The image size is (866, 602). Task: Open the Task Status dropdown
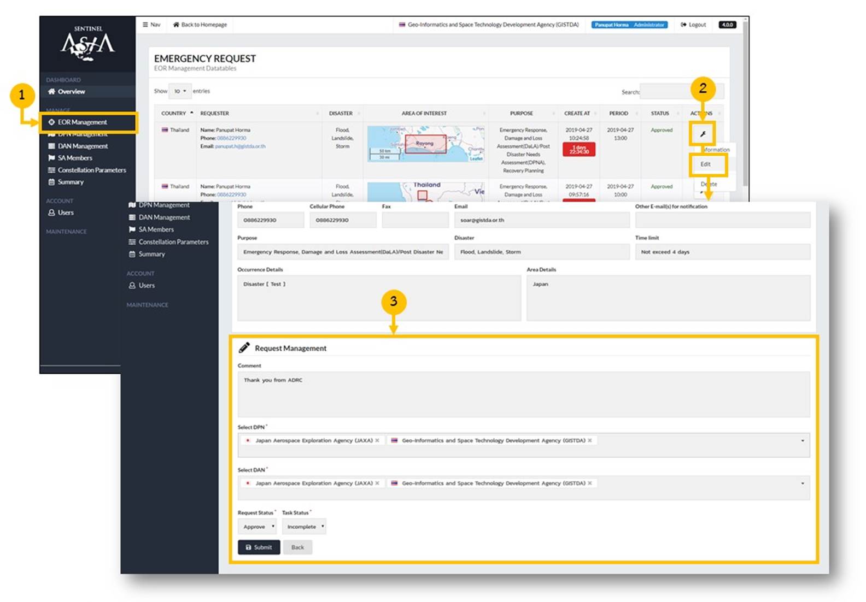pos(304,527)
